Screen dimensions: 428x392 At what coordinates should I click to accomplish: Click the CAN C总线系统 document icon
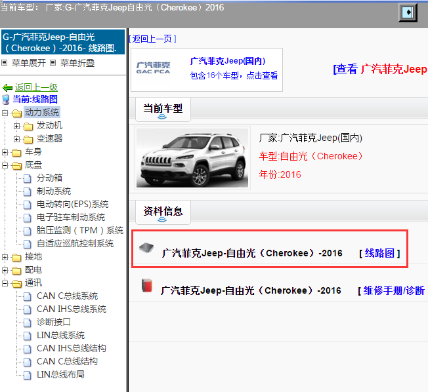tap(28, 296)
